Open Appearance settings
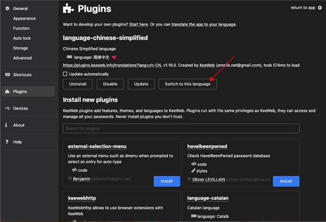This screenshot has height=222, width=326. point(24,18)
